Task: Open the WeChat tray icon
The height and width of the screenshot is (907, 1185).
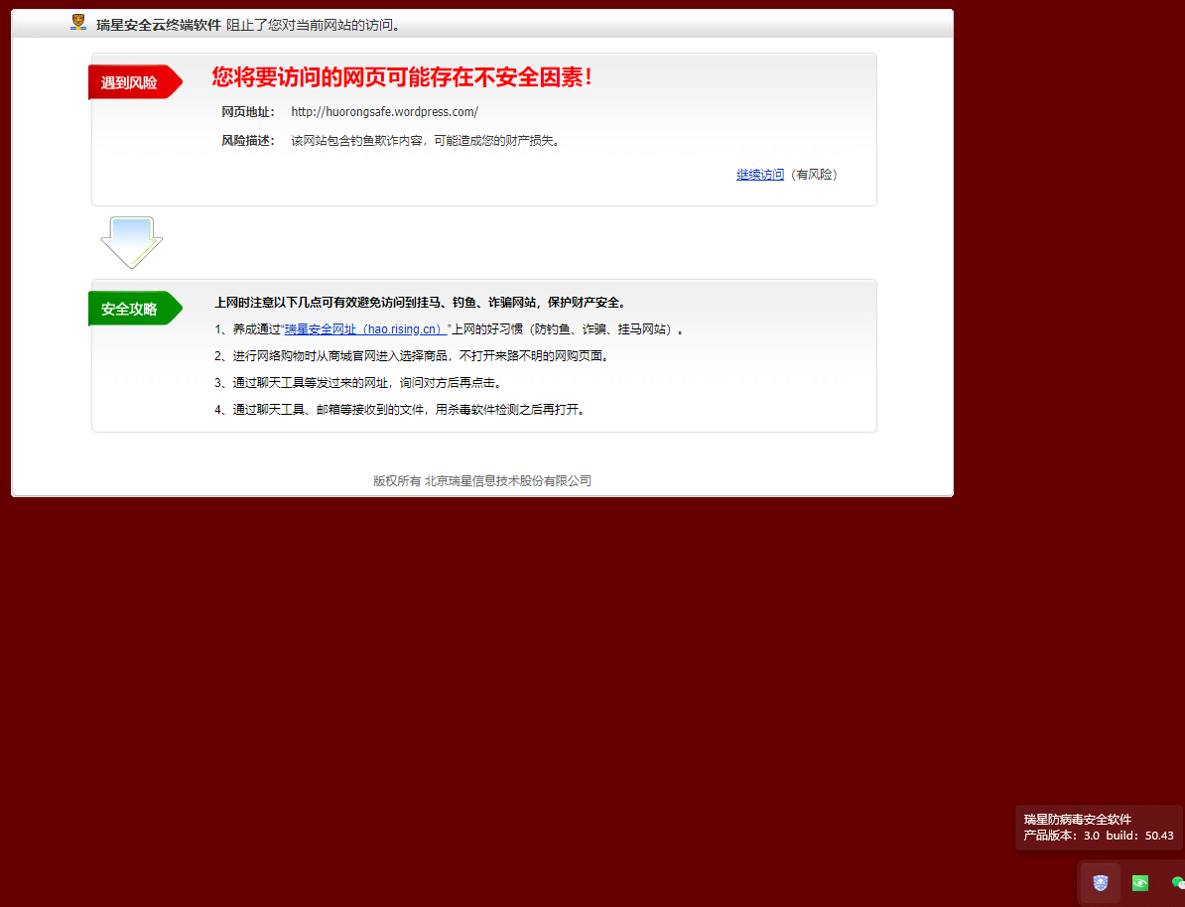Action: click(x=1177, y=882)
